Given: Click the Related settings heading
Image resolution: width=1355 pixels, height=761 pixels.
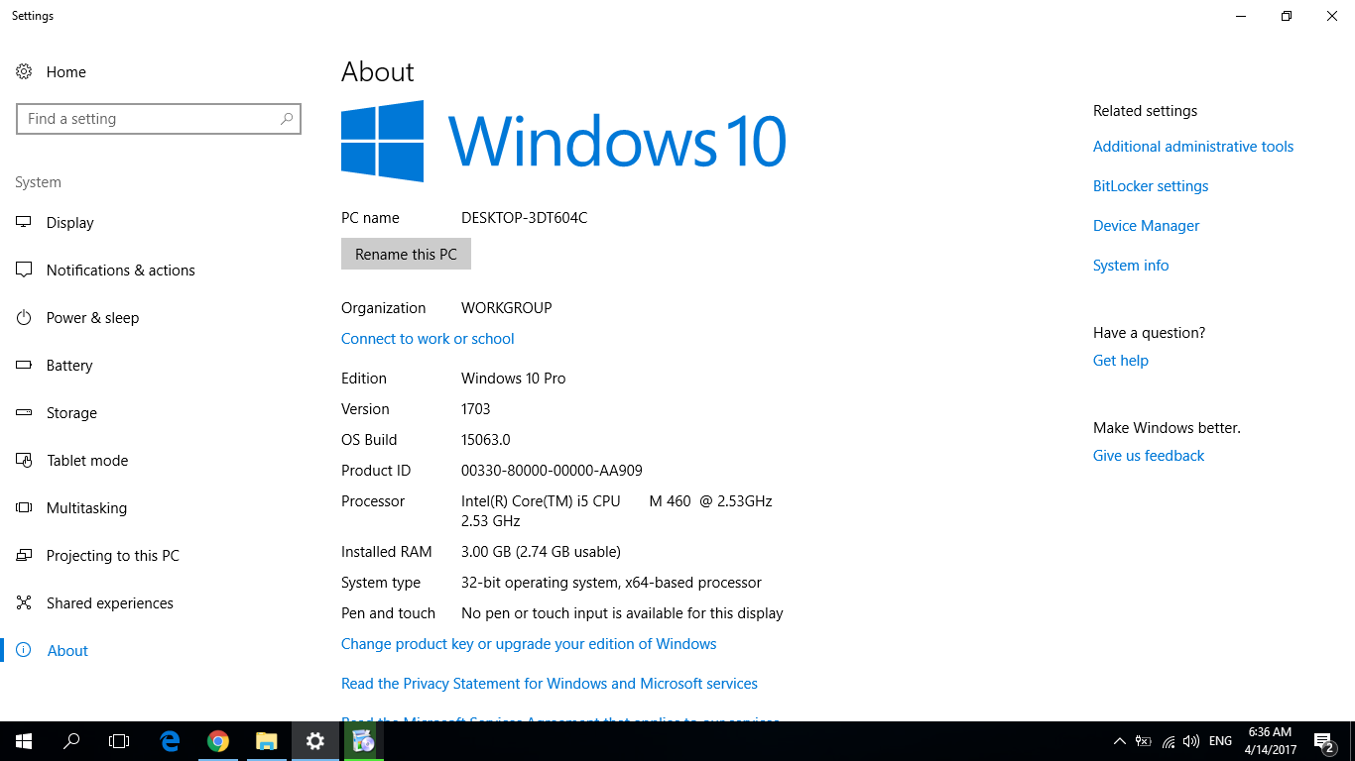Looking at the screenshot, I should click(x=1145, y=111).
